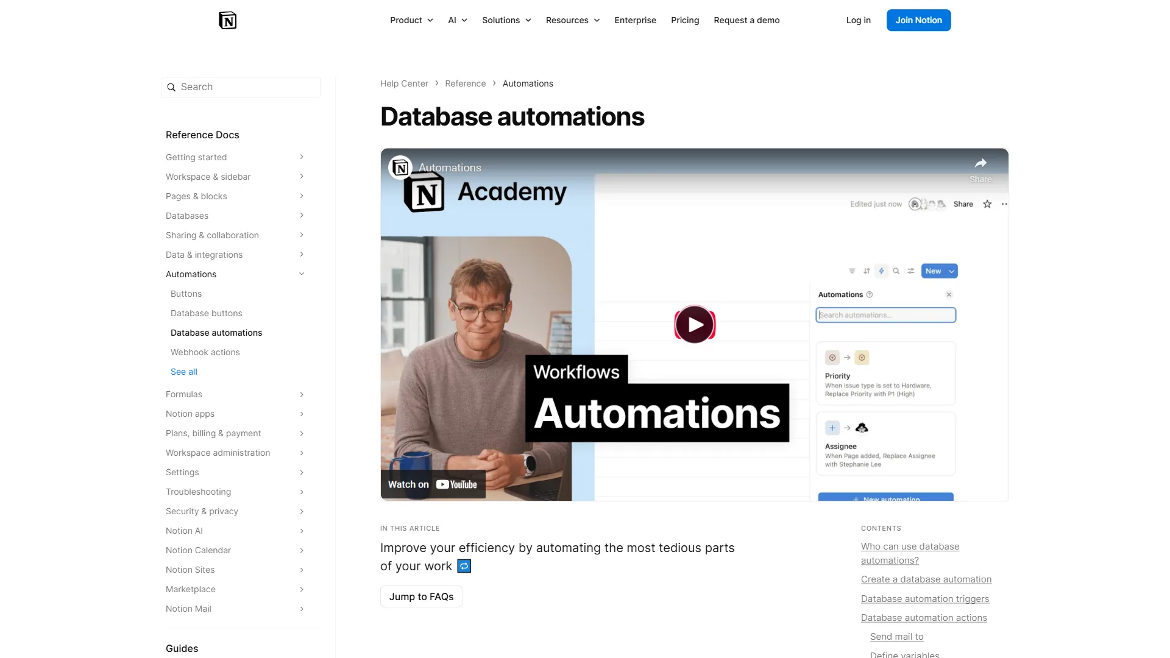The image size is (1170, 658).
Task: Open 'Who can use database automations?' link
Action: (x=910, y=553)
